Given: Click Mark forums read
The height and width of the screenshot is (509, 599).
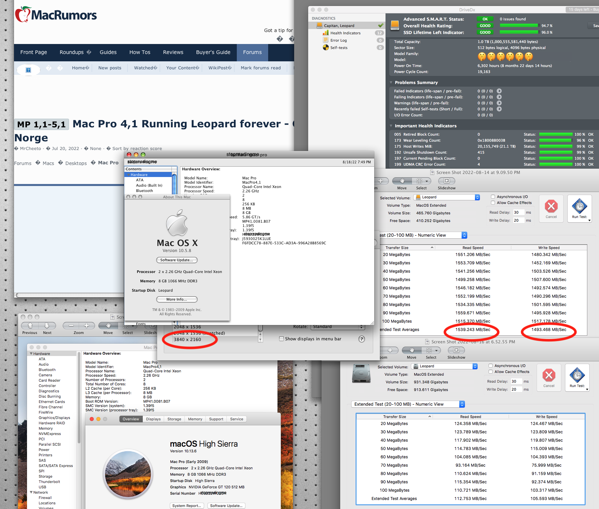Looking at the screenshot, I should click(x=261, y=68).
